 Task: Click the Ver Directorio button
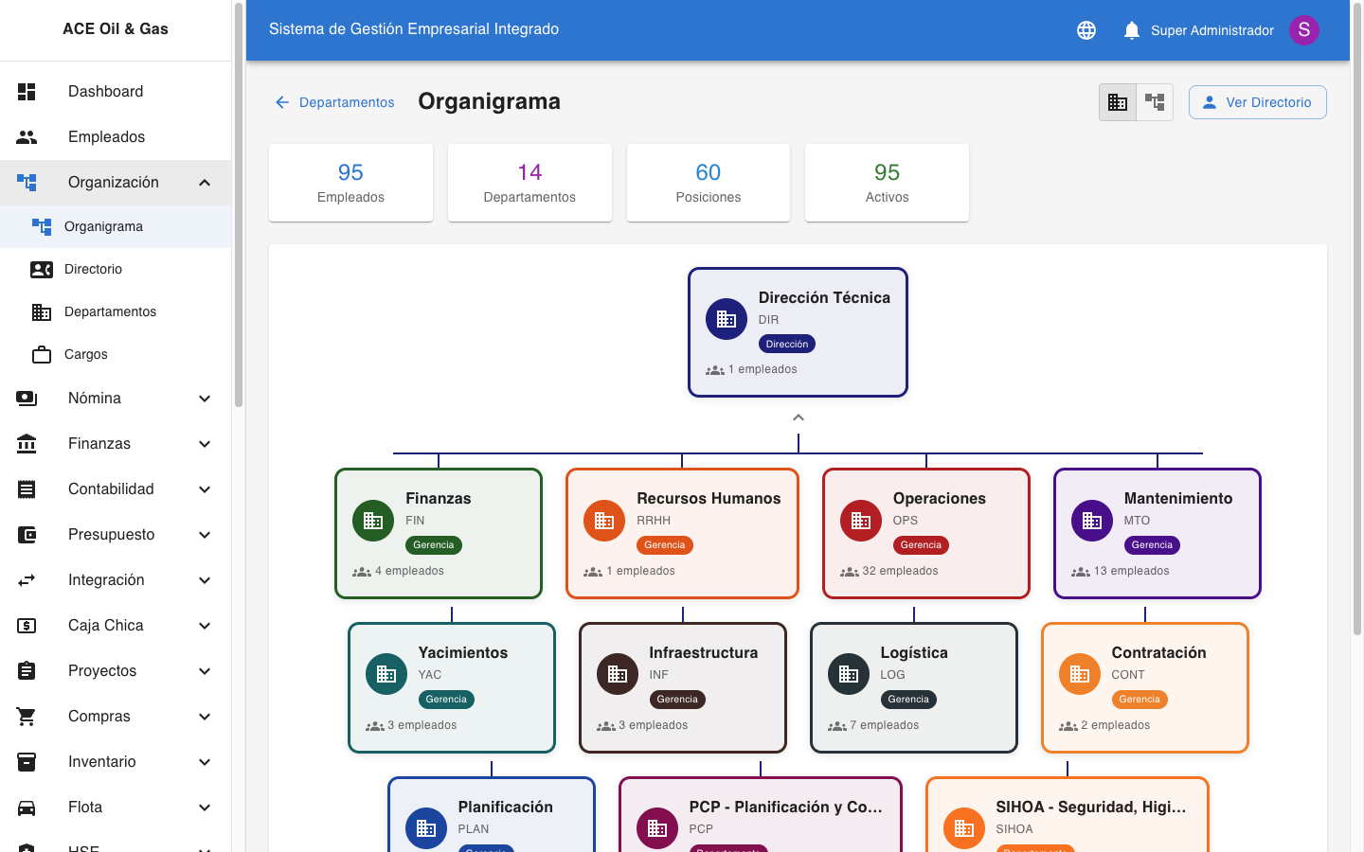[x=1257, y=101]
